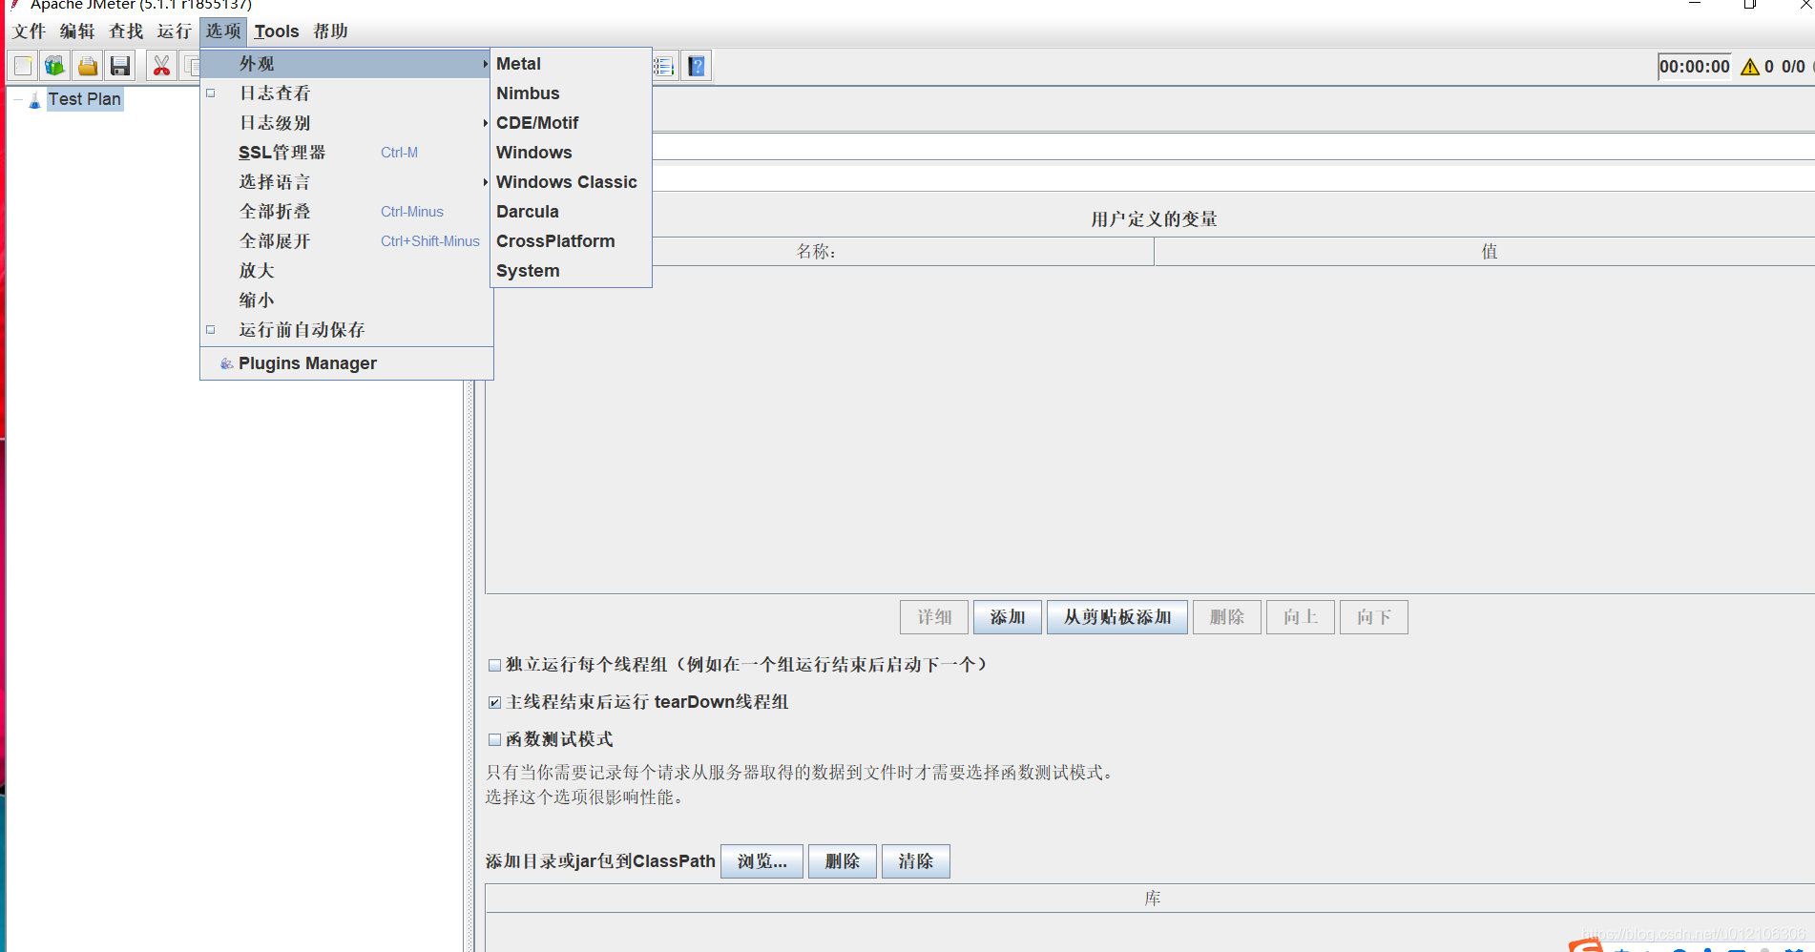
Task: Toggle the 日志查看 checkbox in the menu
Action: click(x=211, y=93)
